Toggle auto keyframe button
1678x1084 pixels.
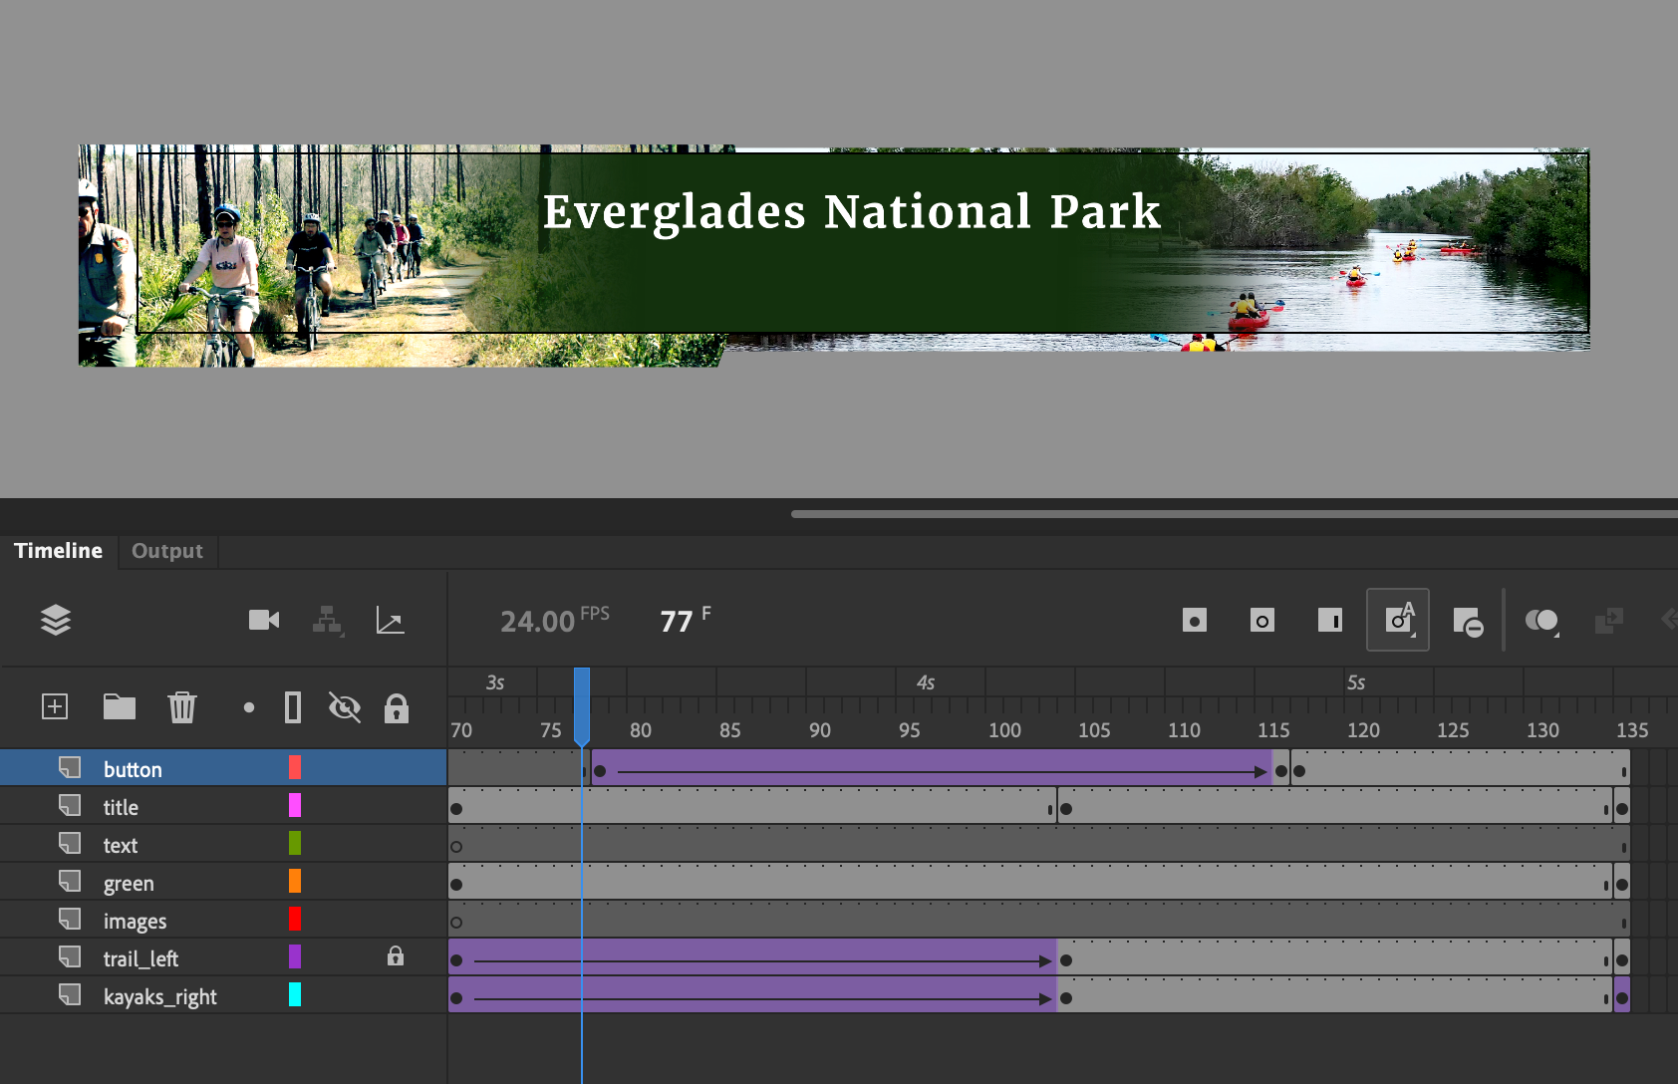click(x=1397, y=620)
